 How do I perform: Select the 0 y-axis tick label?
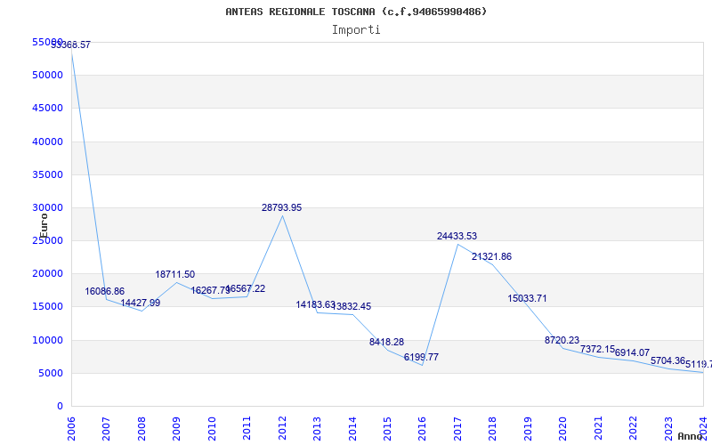coord(60,407)
